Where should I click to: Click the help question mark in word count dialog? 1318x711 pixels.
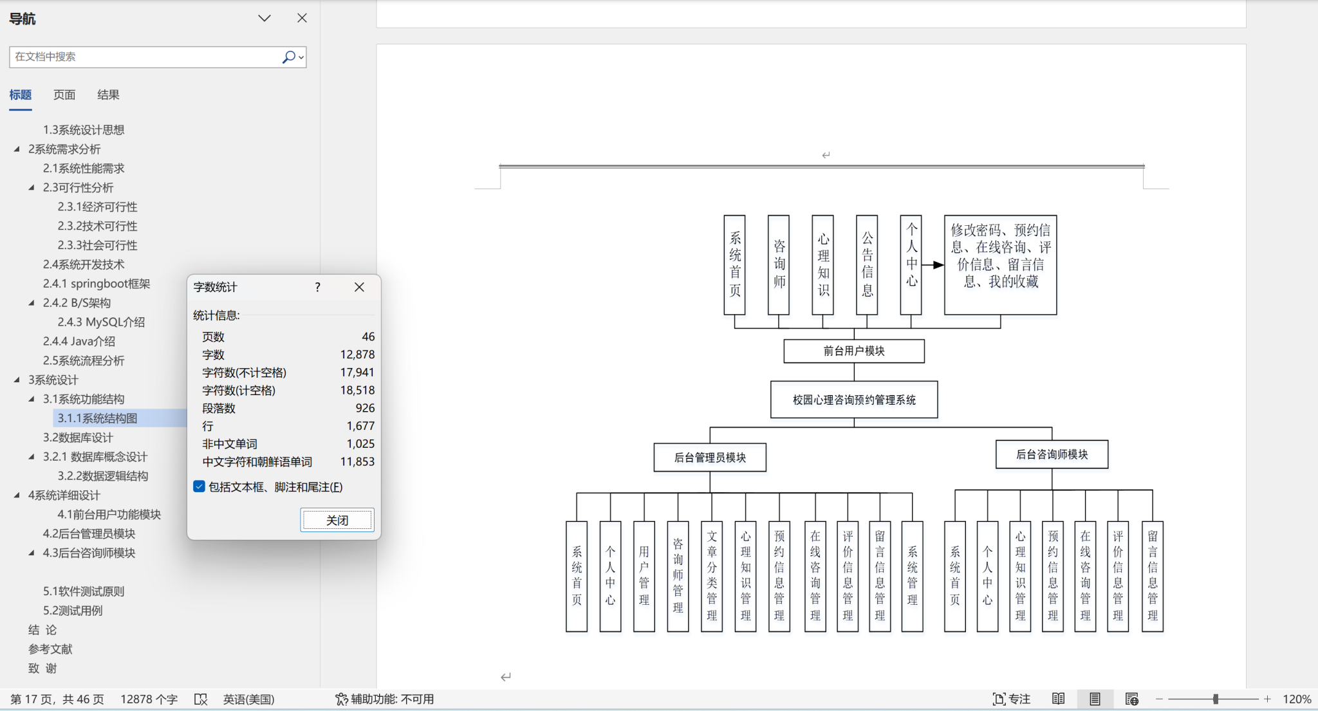point(317,287)
